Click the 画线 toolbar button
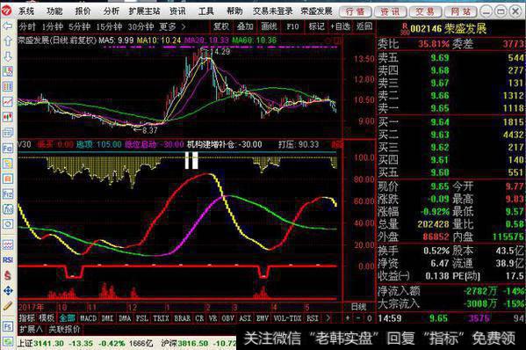 tap(269, 26)
